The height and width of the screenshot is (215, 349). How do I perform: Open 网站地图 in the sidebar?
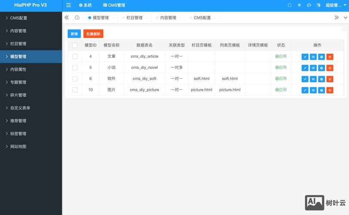pyautogui.click(x=31, y=147)
